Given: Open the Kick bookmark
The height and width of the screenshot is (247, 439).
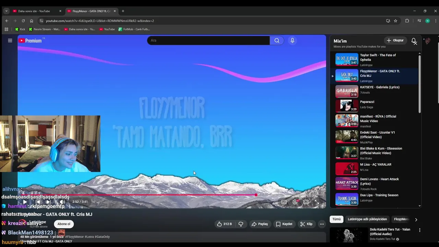Looking at the screenshot, I should (x=20, y=29).
